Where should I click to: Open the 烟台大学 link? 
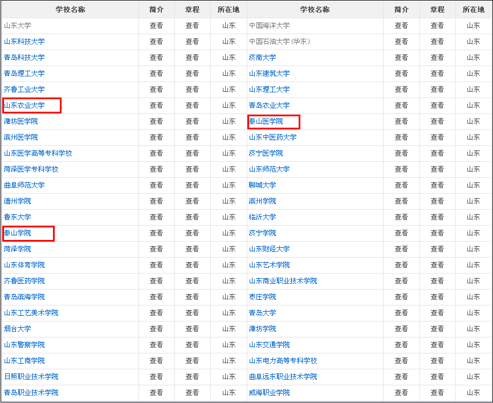[17, 329]
